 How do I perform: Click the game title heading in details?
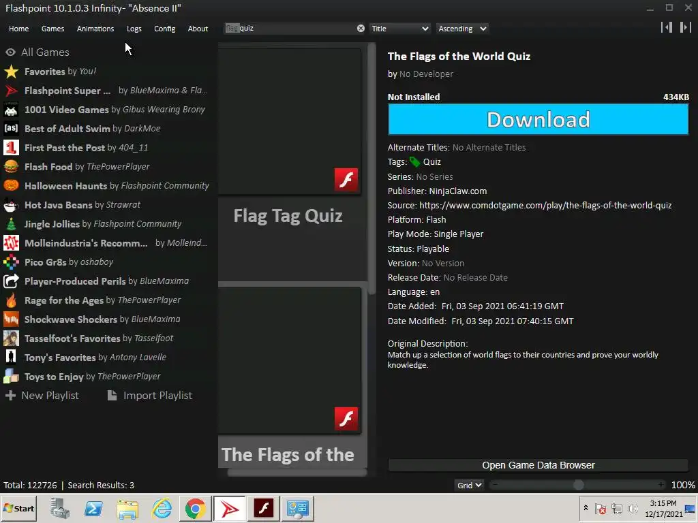459,56
